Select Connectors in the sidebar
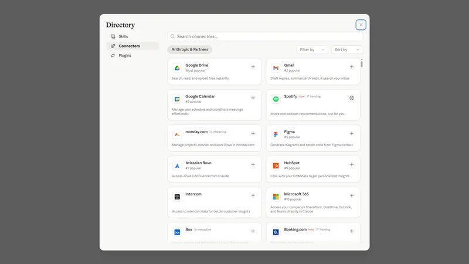The image size is (469, 264). tap(129, 46)
